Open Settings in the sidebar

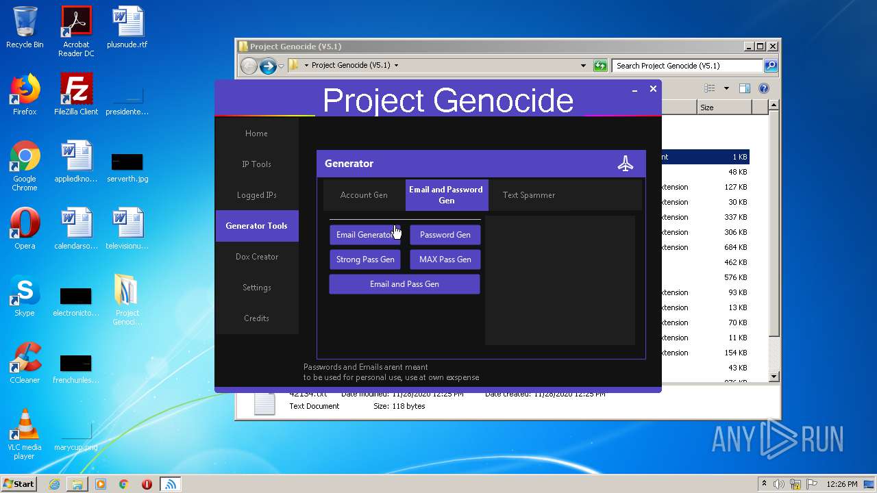coord(257,288)
